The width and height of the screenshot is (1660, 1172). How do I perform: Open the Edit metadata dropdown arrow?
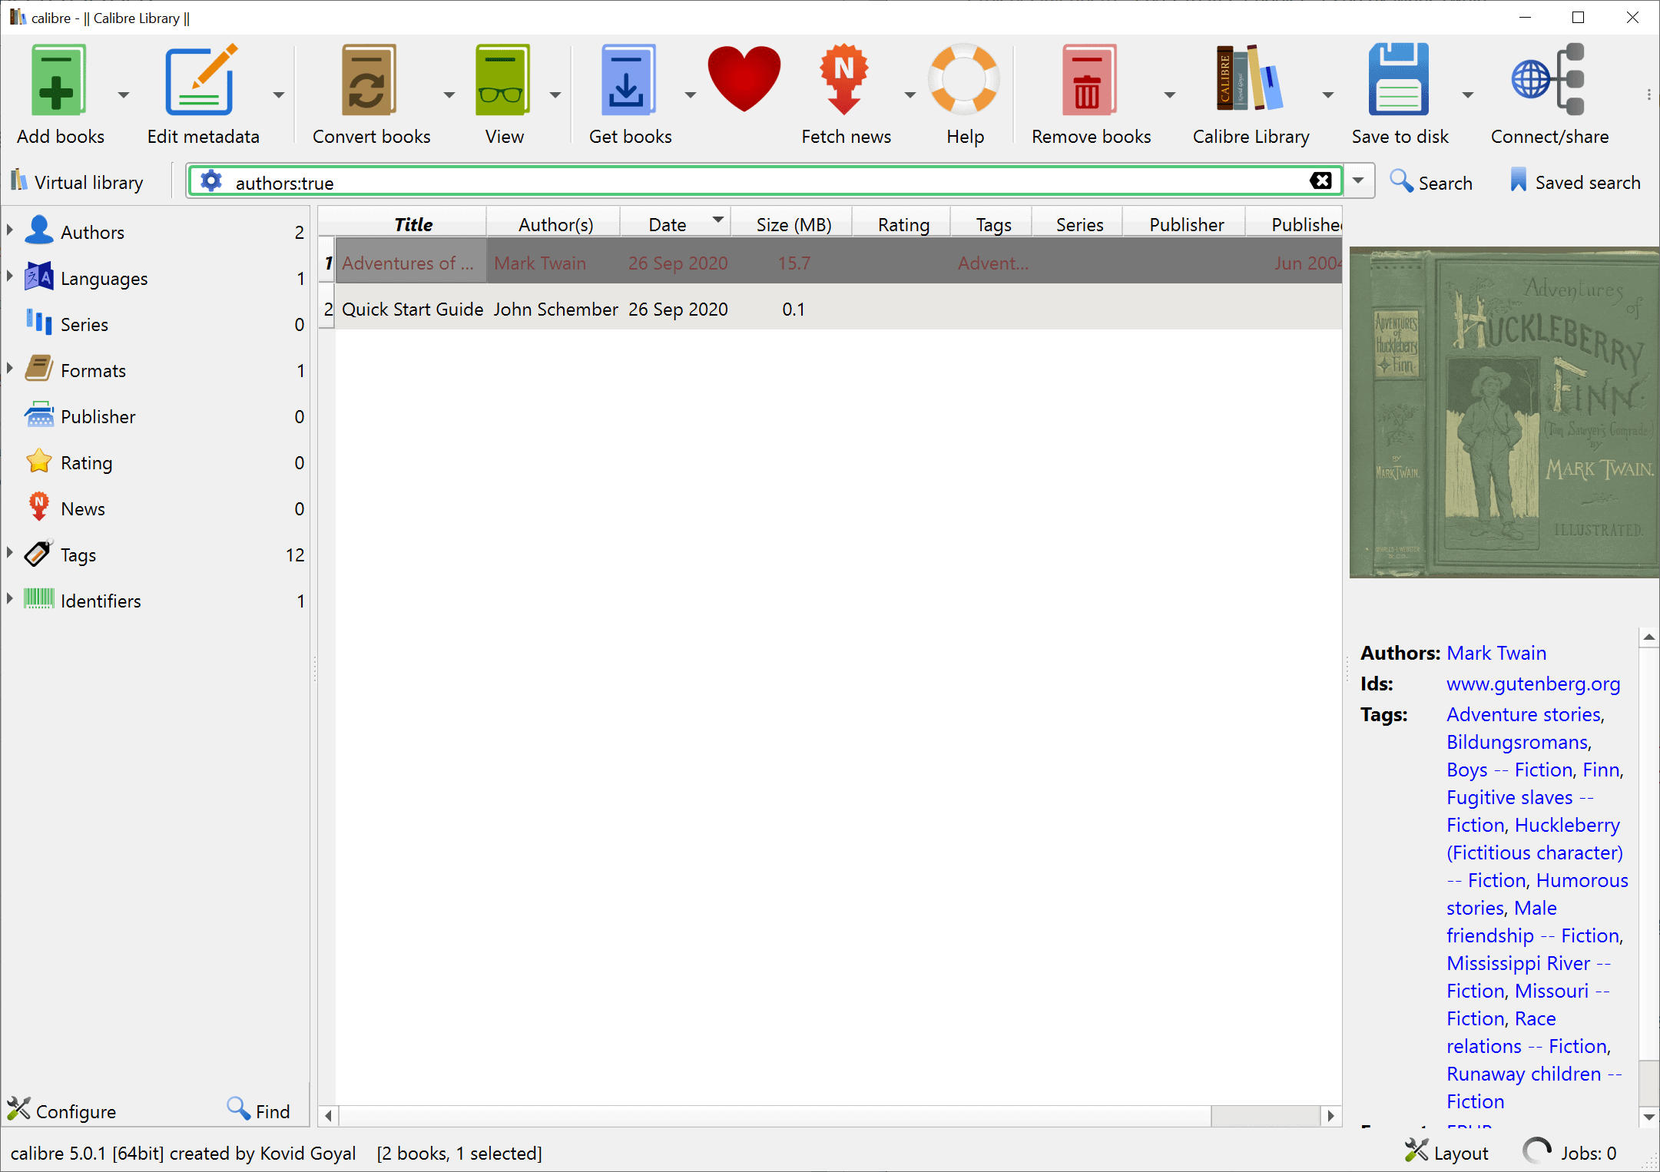[x=278, y=95]
